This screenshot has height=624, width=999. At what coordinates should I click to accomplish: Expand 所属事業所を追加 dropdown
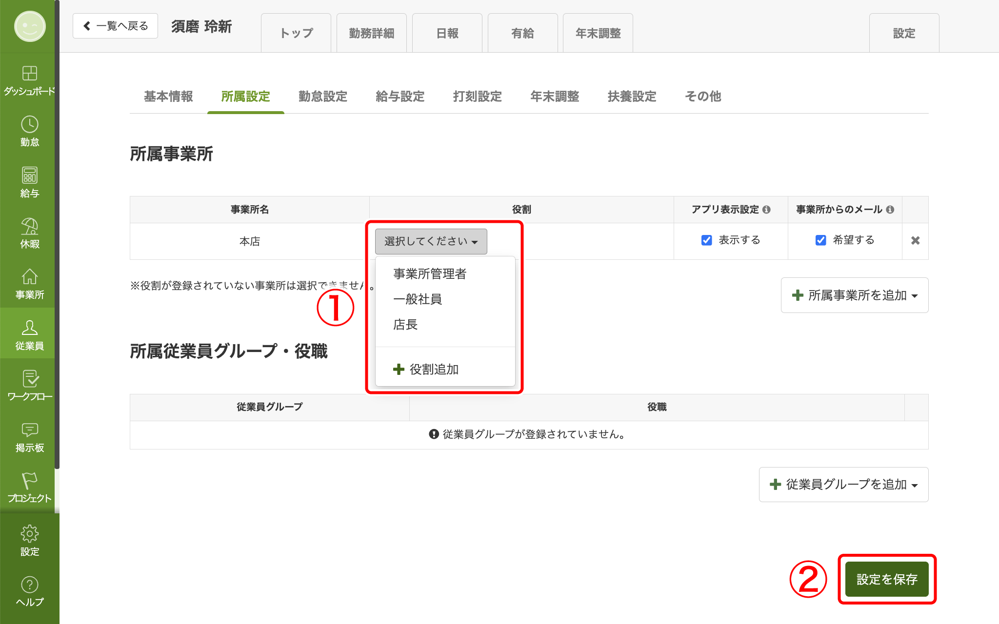tap(855, 295)
